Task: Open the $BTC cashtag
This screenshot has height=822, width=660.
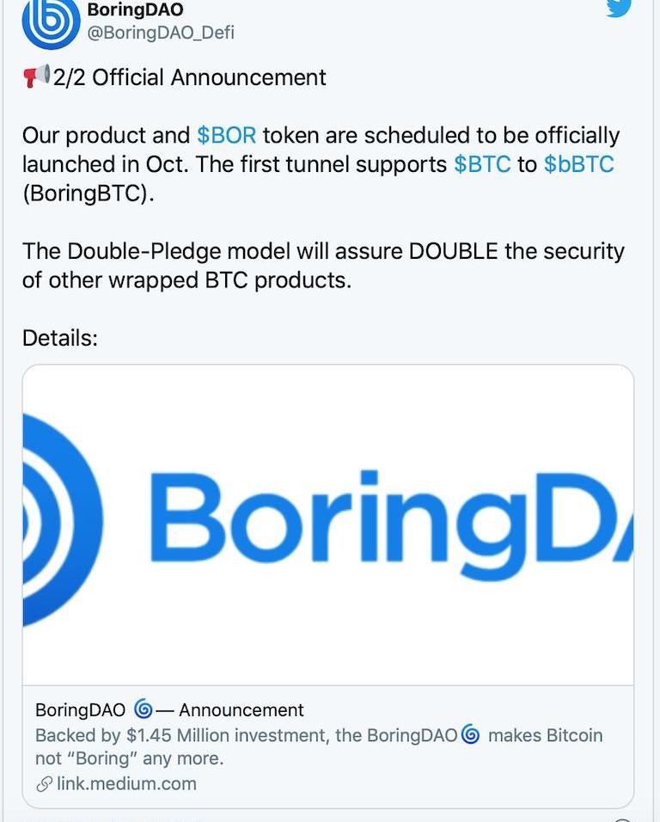Action: (482, 164)
